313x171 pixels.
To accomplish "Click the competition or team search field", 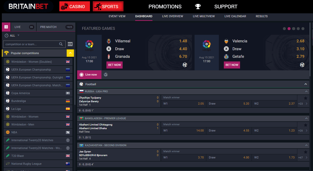I will [x=31, y=44].
